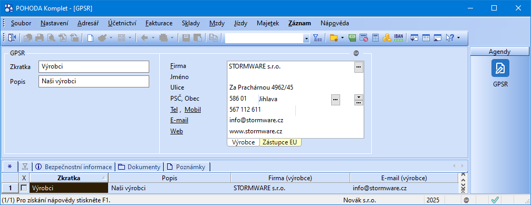Click the IBAN tool icon

[399, 37]
